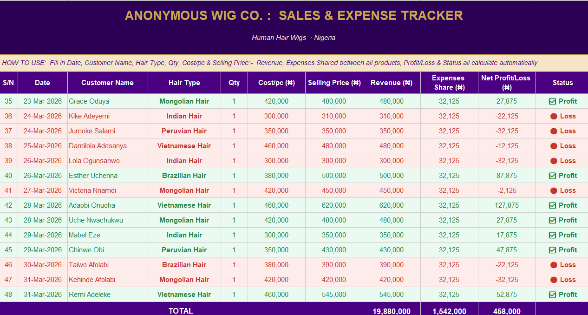Screen dimensions: 588x315
Task: Select the 47,875 net profit cell
Action: coord(507,250)
